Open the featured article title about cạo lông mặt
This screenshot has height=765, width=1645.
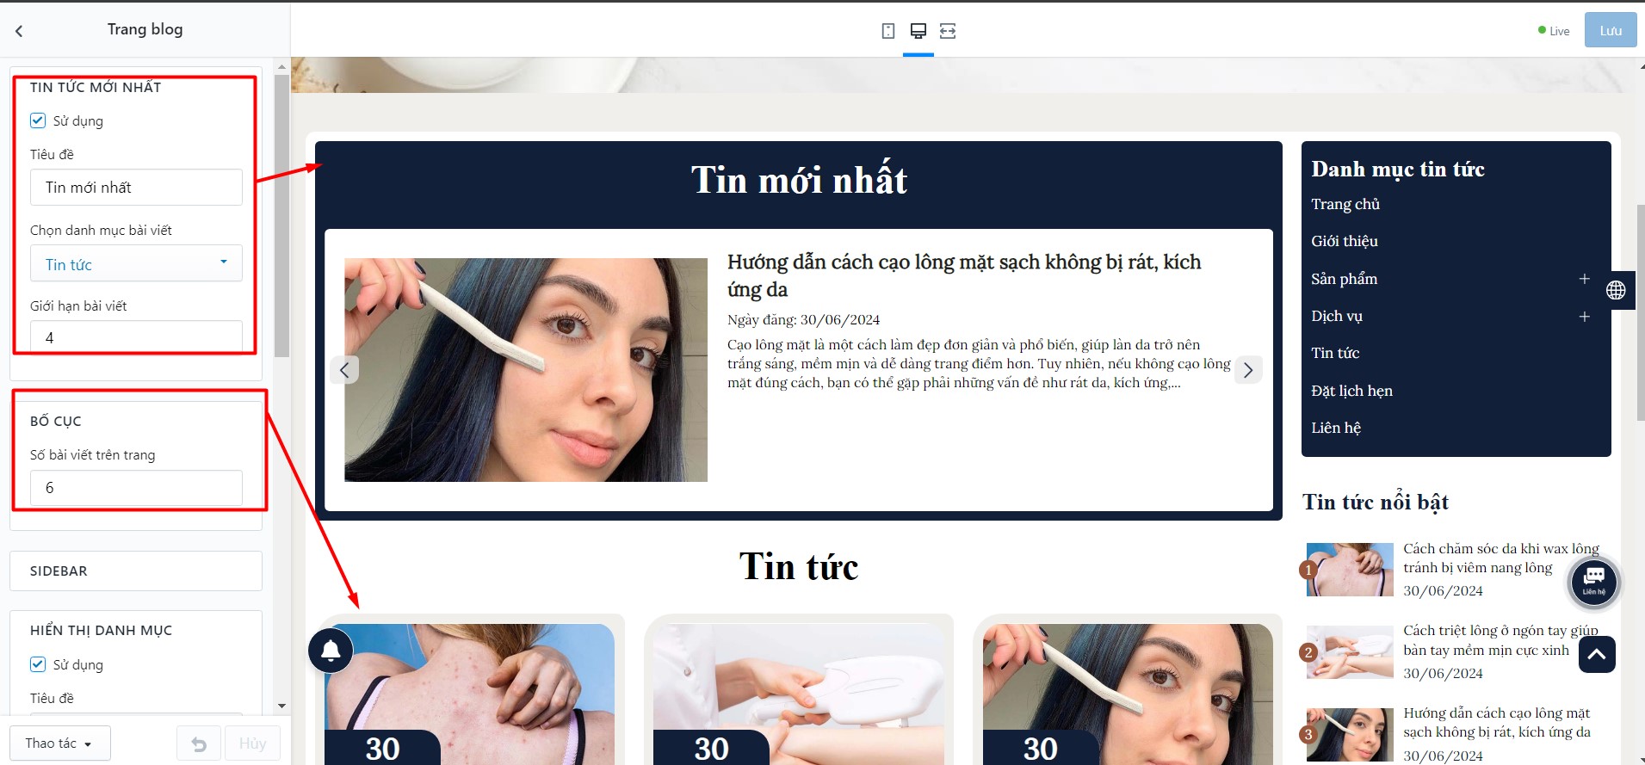(964, 275)
